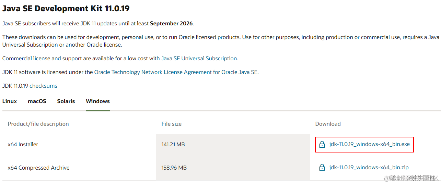Click the 158.96 MB file size cell
Screen dimensions: 441x184
click(174, 168)
